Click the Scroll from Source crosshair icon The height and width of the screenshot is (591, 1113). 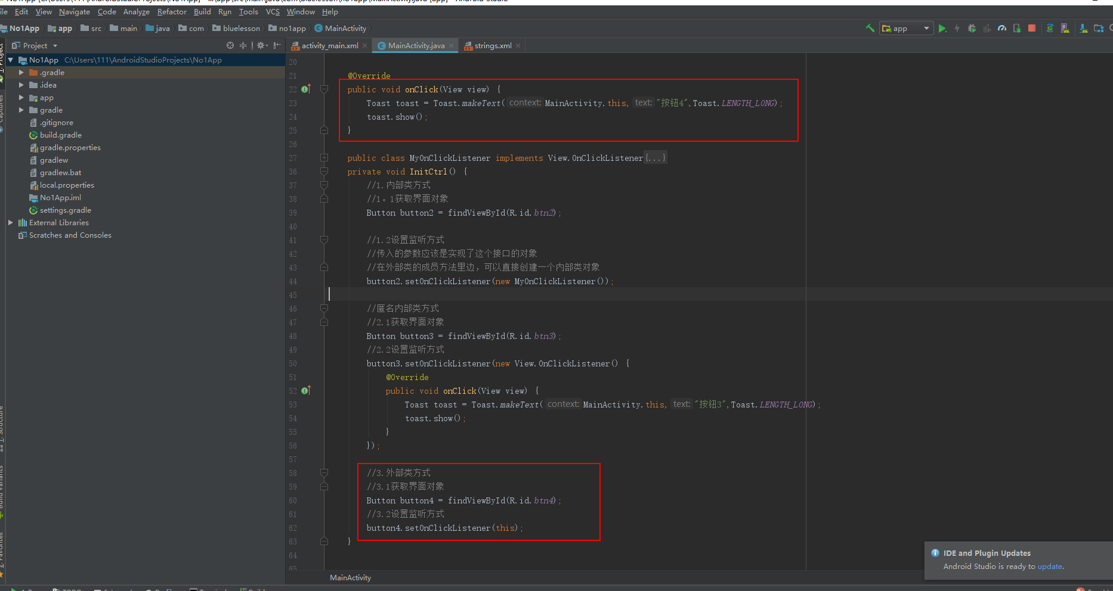pyautogui.click(x=230, y=45)
